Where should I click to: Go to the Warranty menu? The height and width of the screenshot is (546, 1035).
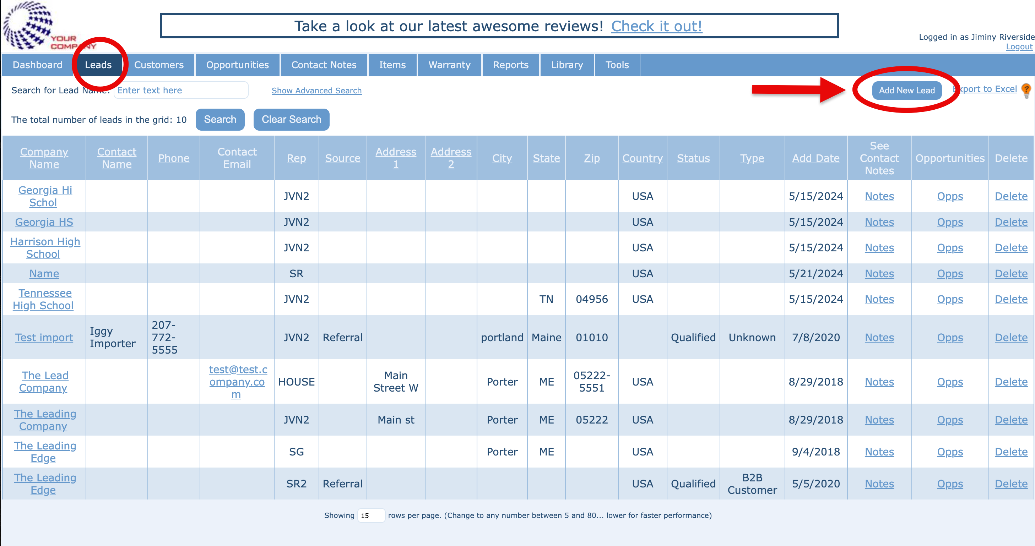(x=449, y=65)
